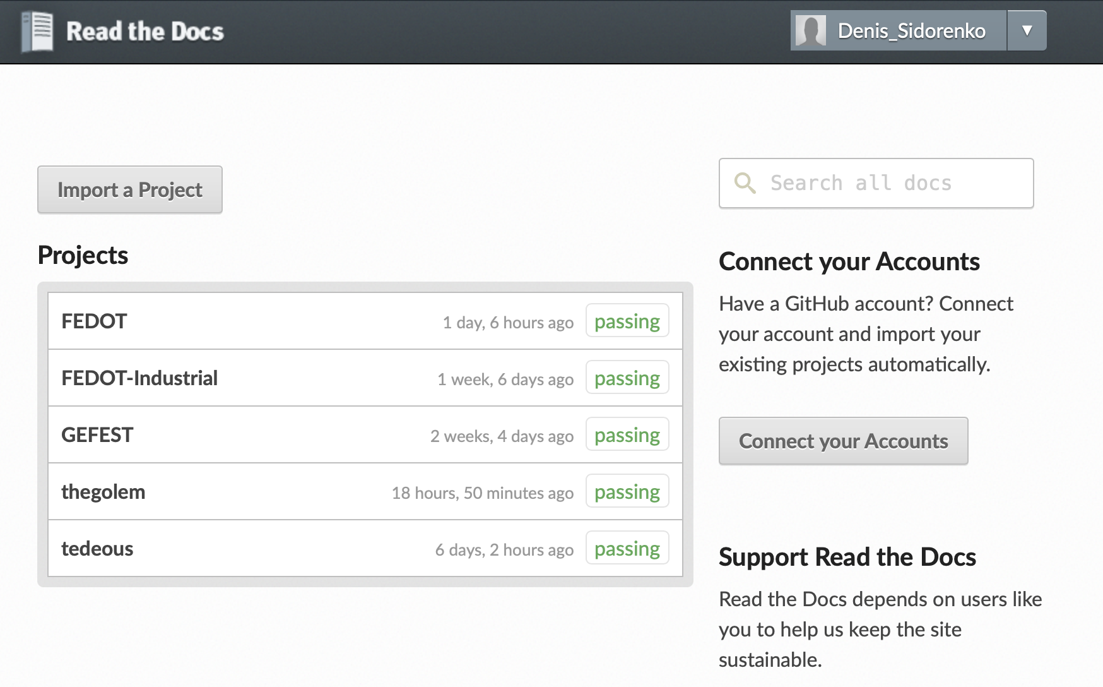Click the user avatar image in header

click(810, 30)
